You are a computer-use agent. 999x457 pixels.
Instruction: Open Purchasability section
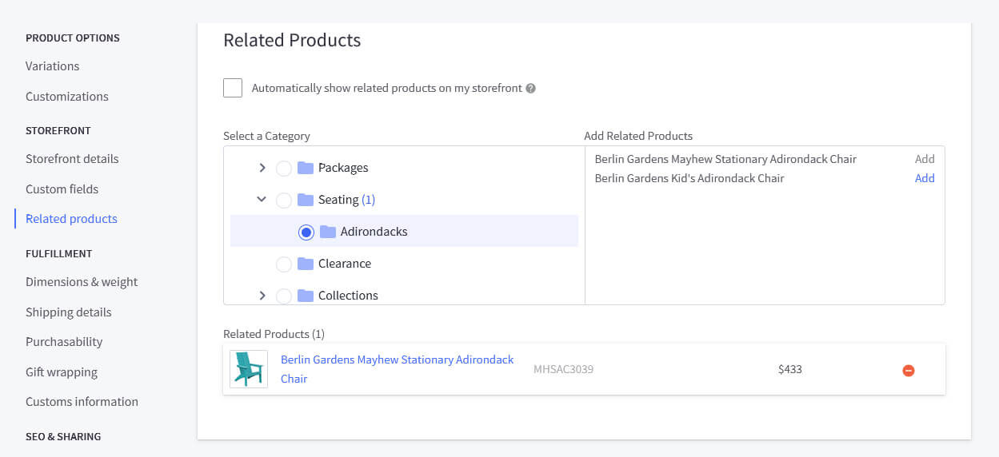coord(64,342)
